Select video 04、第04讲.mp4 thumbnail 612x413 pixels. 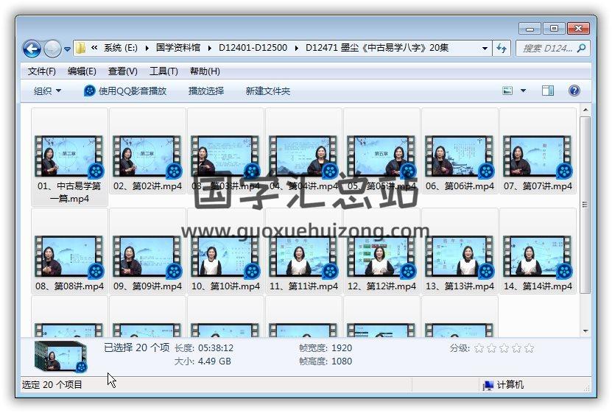pos(303,156)
